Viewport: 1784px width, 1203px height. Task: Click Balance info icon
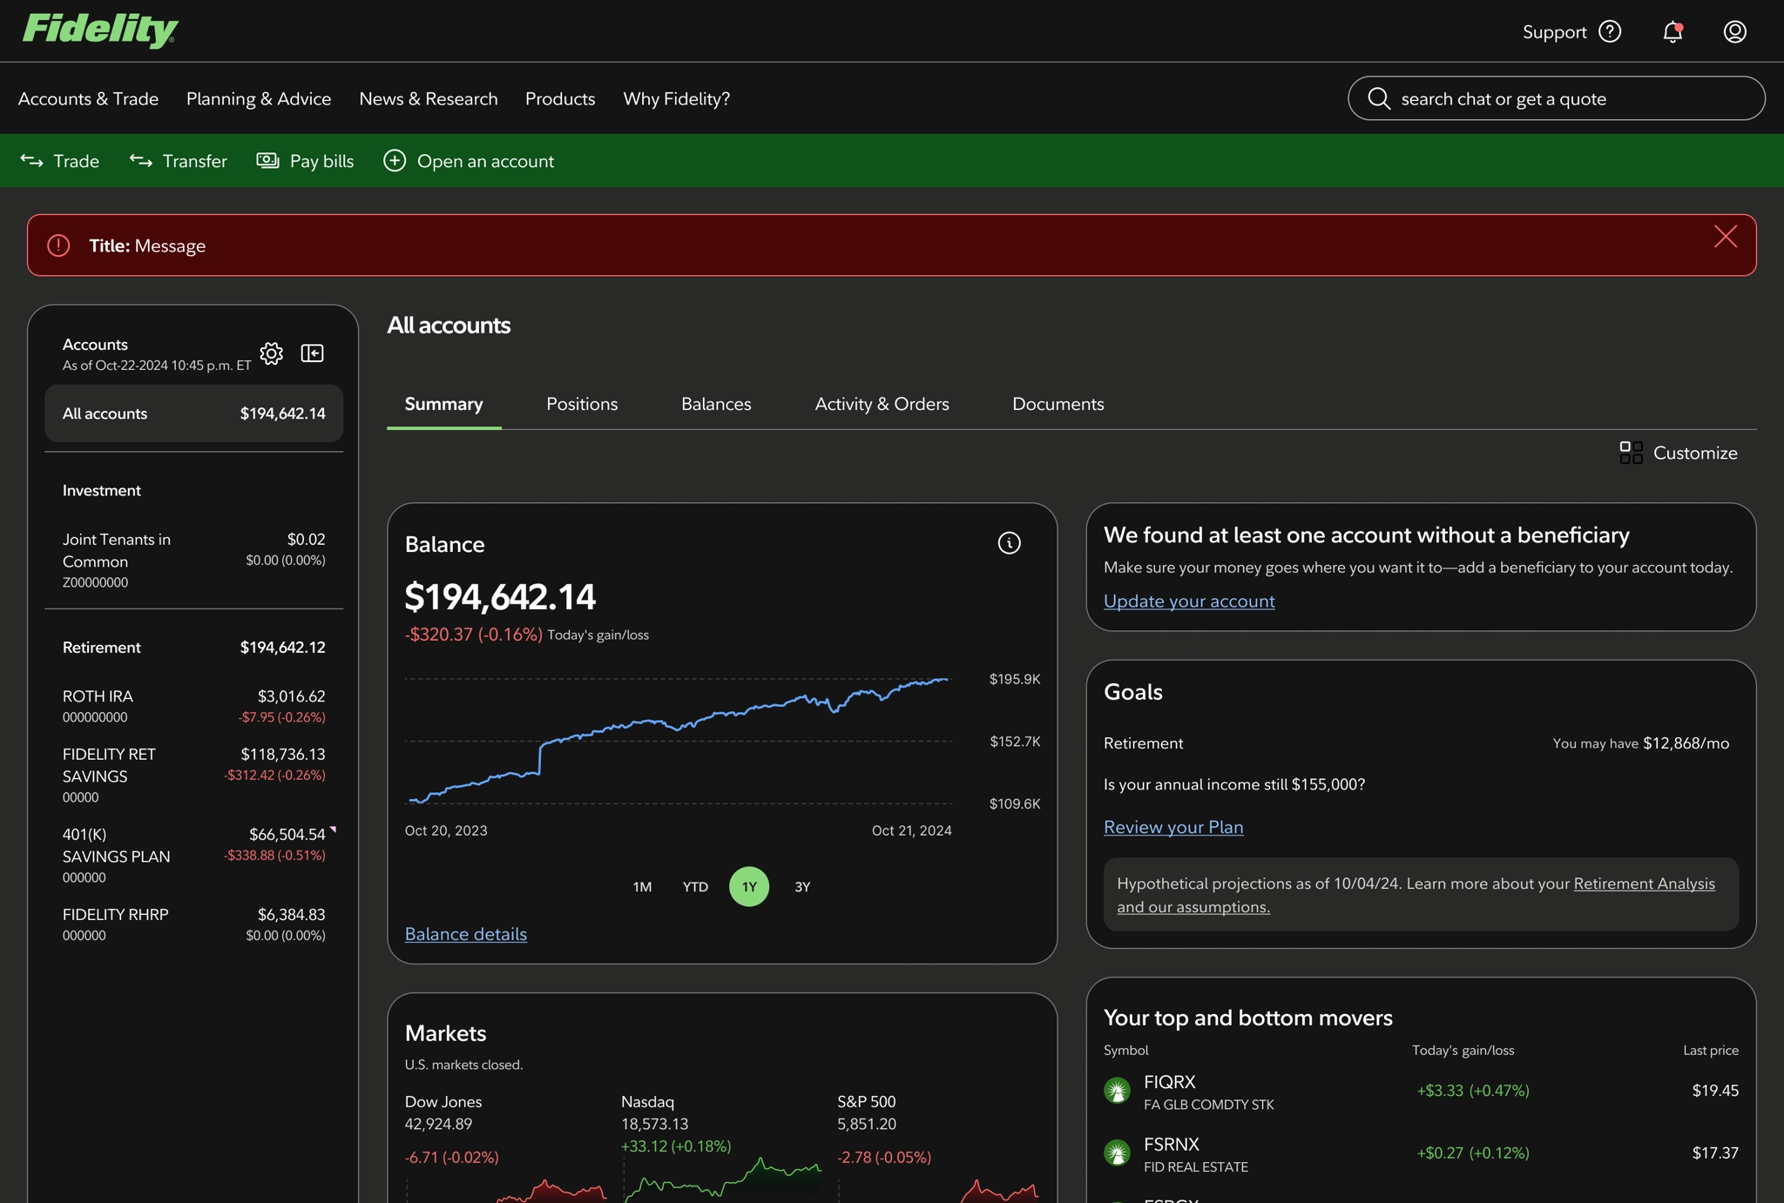point(1009,543)
